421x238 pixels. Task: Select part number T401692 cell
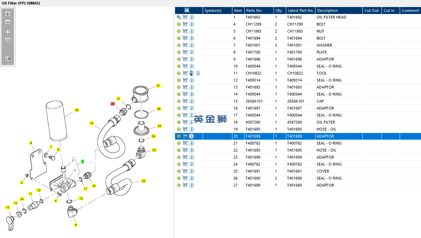coord(259,17)
